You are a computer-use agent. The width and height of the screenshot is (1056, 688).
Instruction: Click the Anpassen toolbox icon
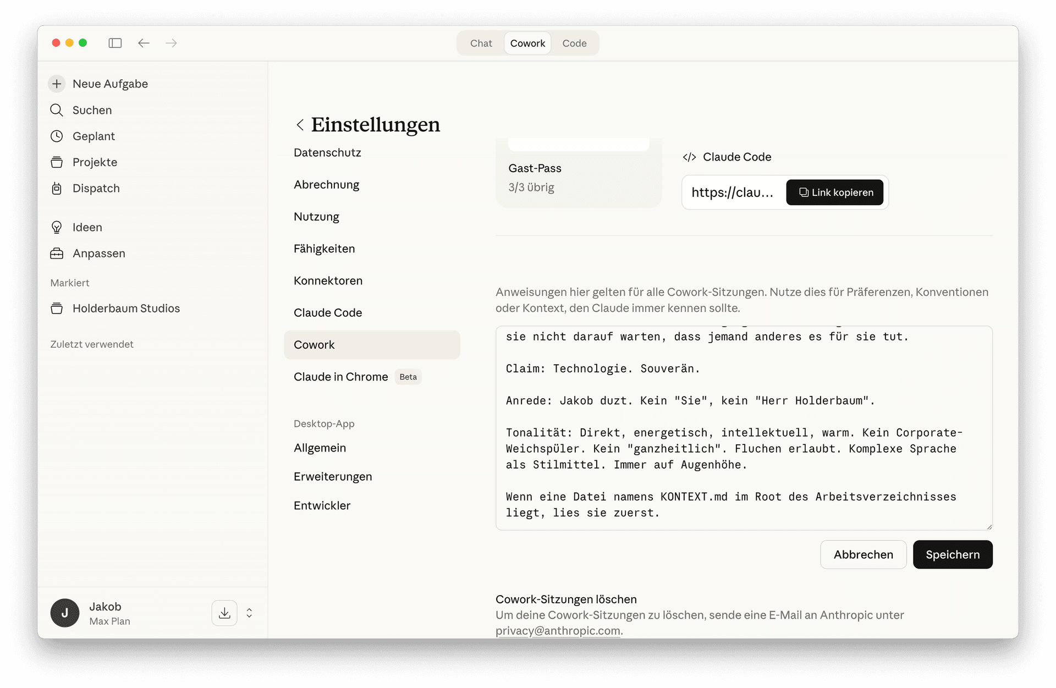(x=57, y=254)
